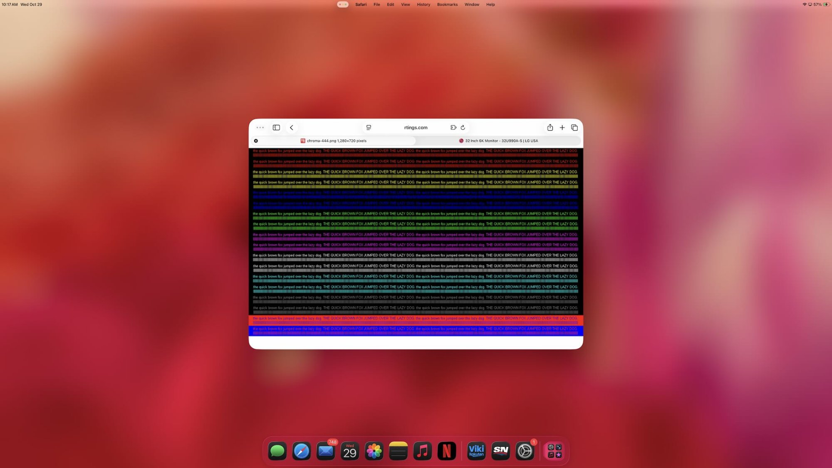Open a new tab with plus icon

[562, 128]
